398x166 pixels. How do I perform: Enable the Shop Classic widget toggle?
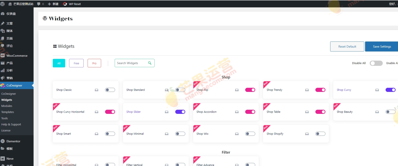(x=110, y=90)
